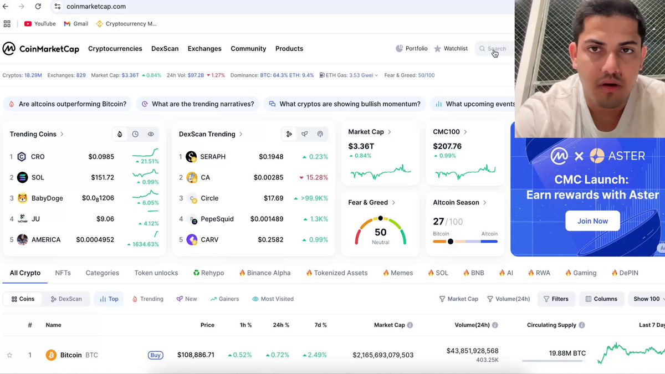
Task: Click the Gainers filter link
Action: [x=224, y=299]
